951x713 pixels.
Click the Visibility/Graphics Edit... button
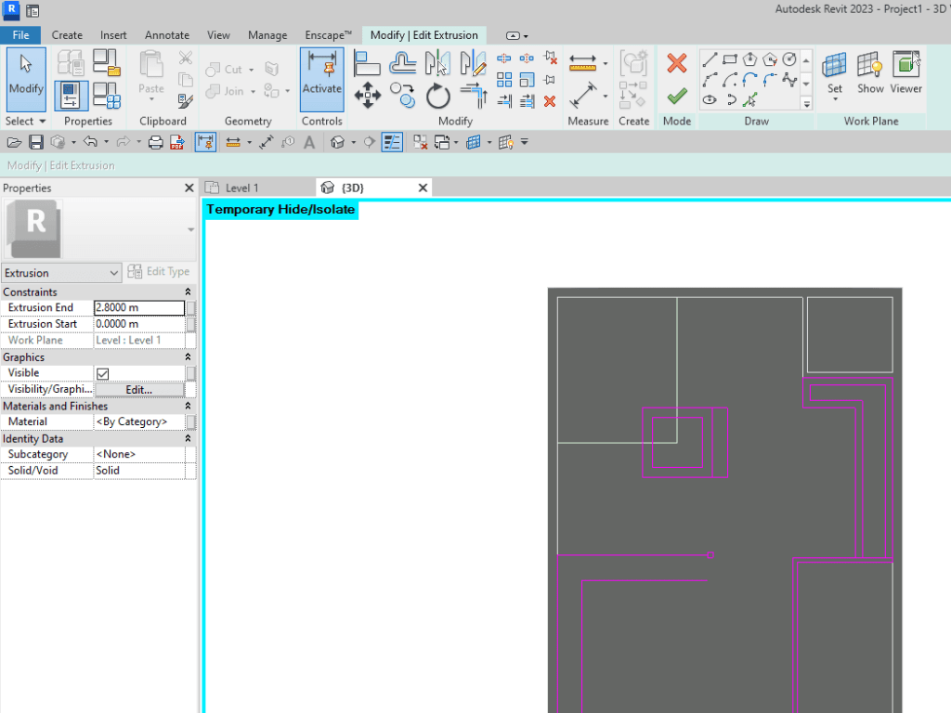coord(139,390)
